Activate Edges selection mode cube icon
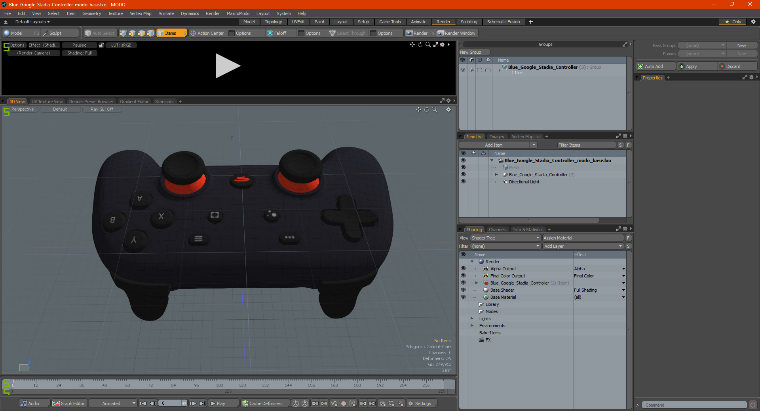 coord(132,33)
